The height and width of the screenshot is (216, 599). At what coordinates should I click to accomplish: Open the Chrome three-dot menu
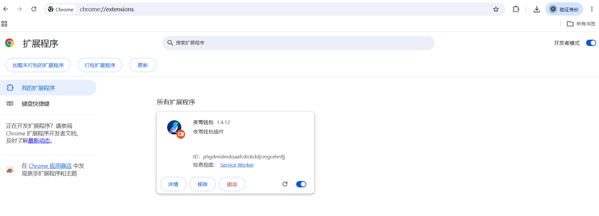[x=592, y=9]
